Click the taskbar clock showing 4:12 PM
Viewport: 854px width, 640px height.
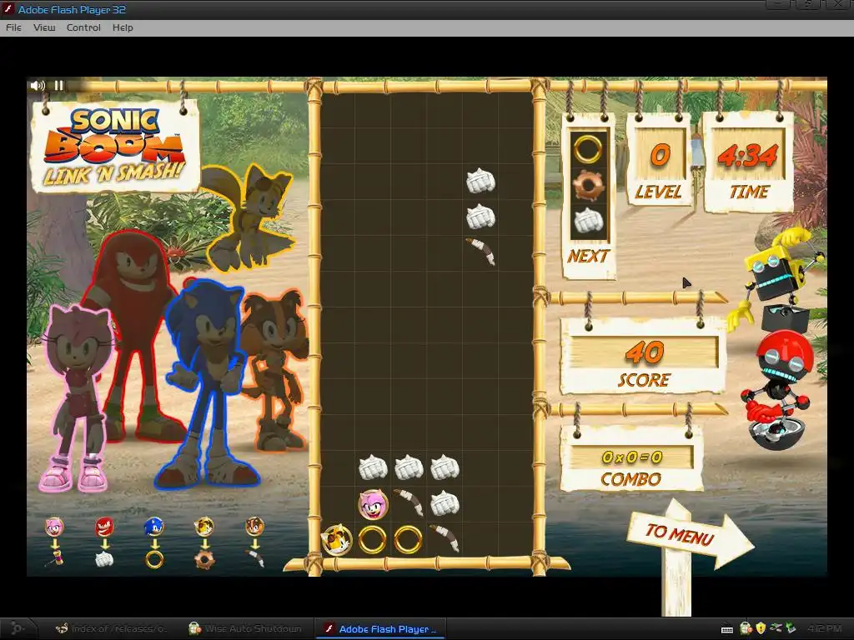(825, 628)
